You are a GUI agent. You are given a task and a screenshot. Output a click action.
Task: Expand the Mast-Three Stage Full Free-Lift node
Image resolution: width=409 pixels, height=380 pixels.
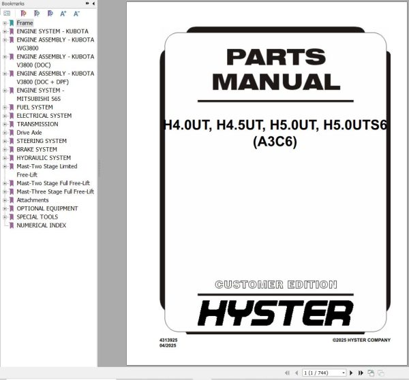(5, 192)
